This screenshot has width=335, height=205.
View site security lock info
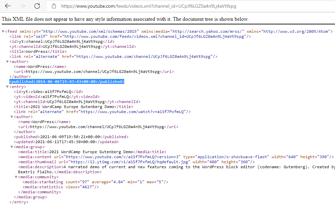click(x=54, y=6)
